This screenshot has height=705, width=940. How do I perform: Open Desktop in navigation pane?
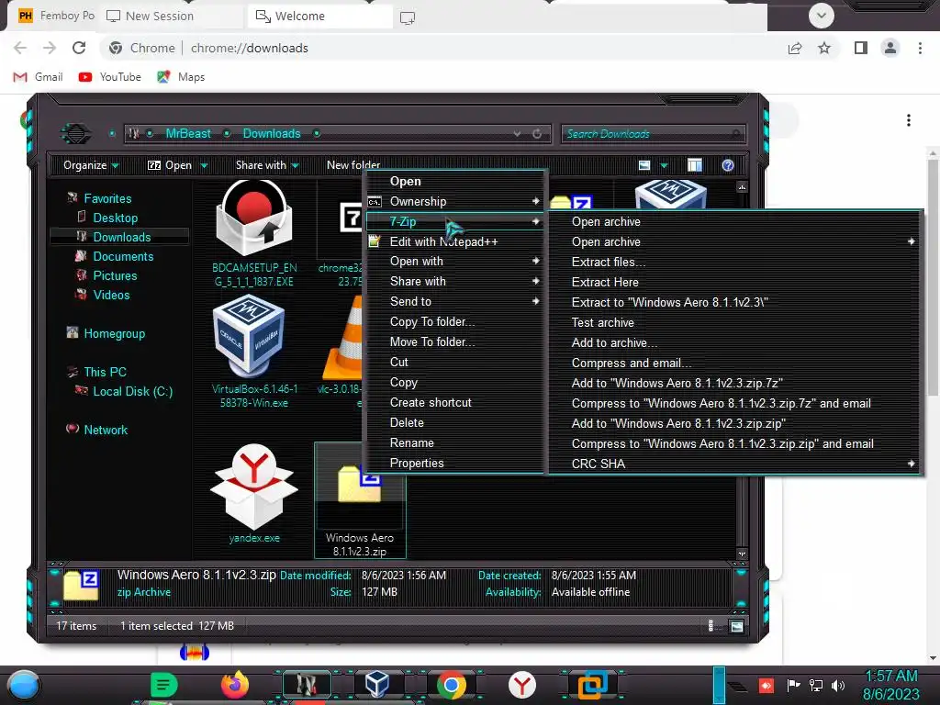pyautogui.click(x=115, y=218)
